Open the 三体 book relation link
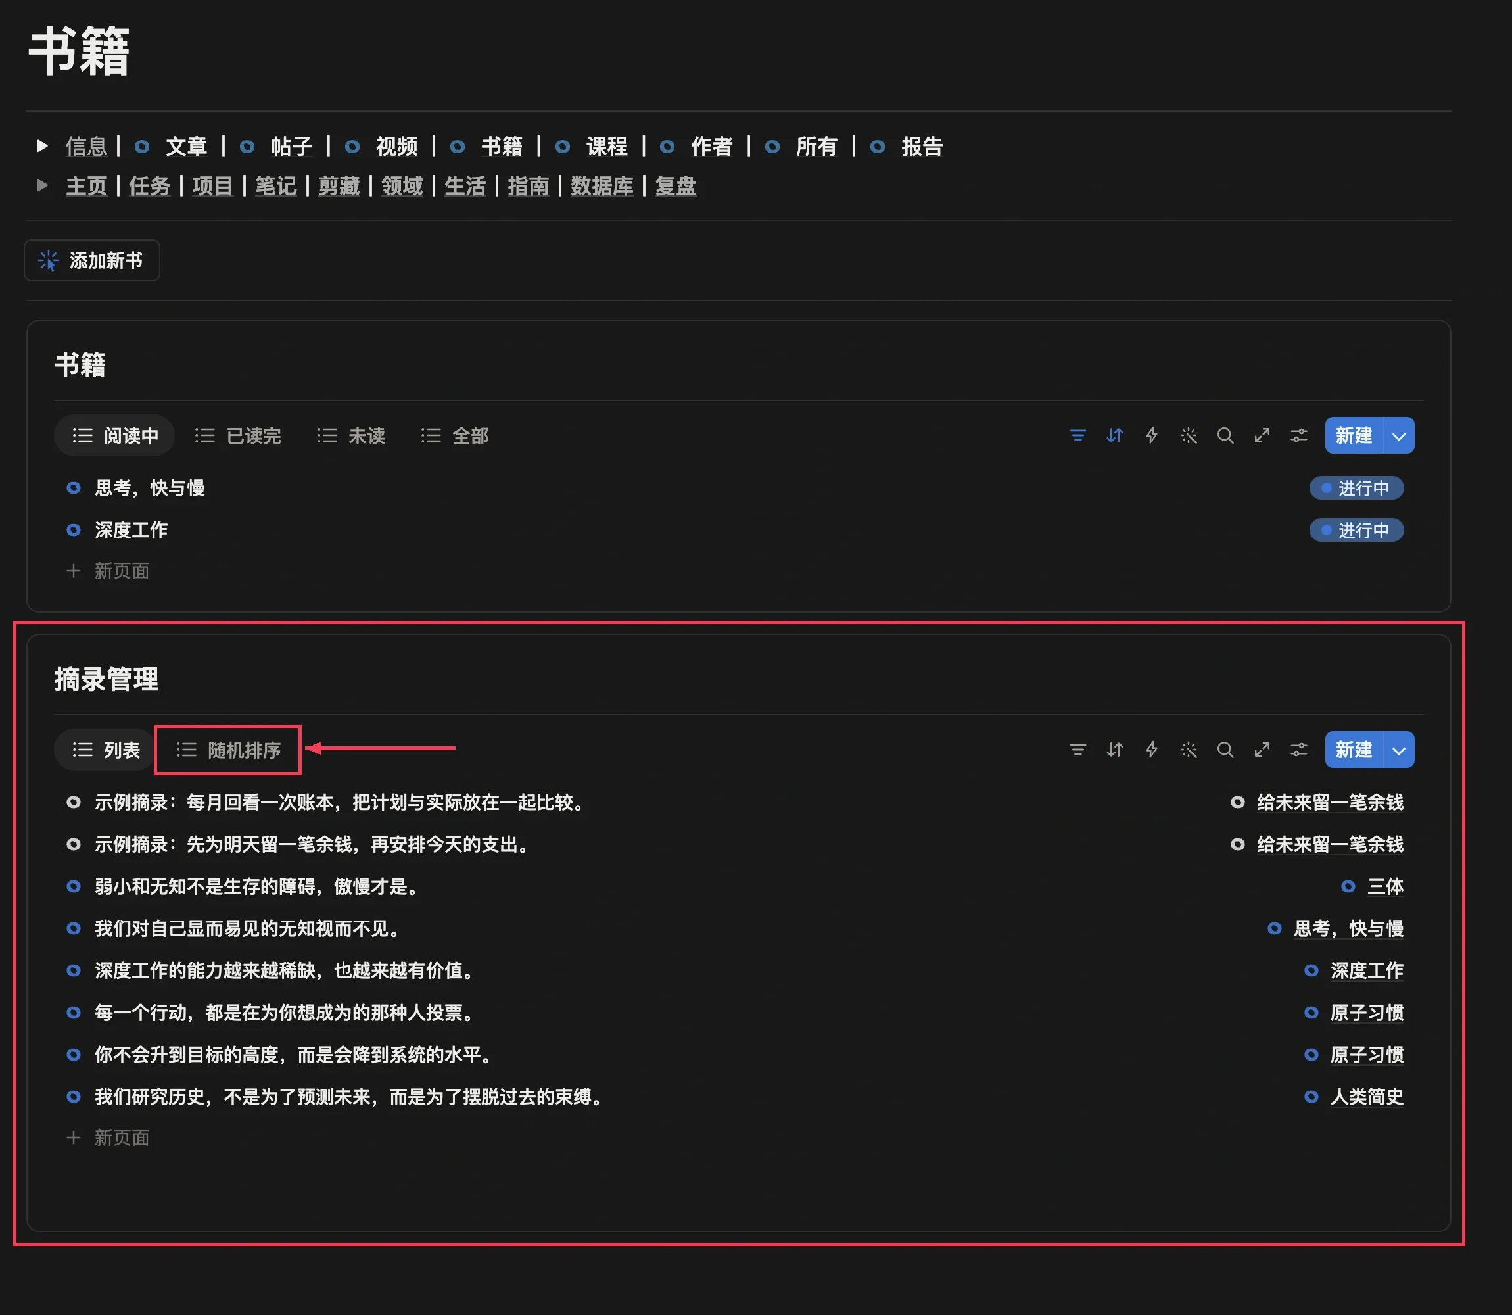 [x=1385, y=886]
